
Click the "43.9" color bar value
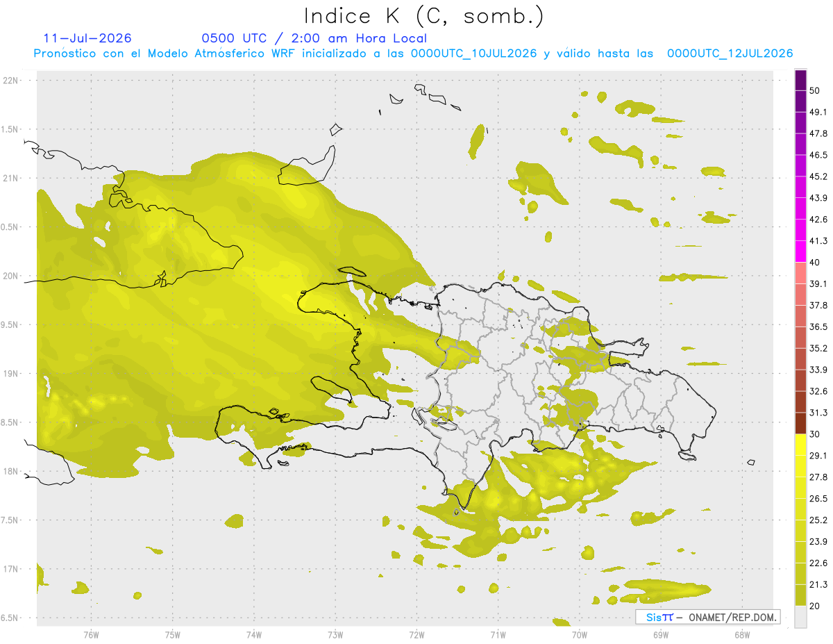point(818,198)
